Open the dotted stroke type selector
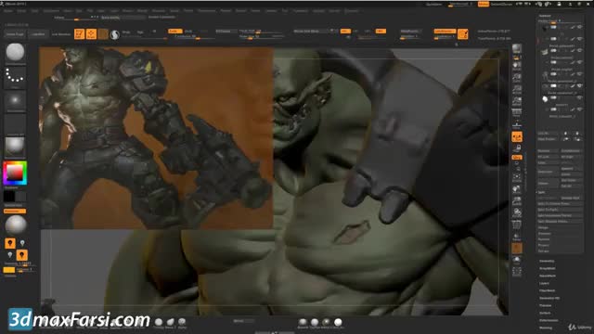The height and width of the screenshot is (334, 594). [15, 77]
